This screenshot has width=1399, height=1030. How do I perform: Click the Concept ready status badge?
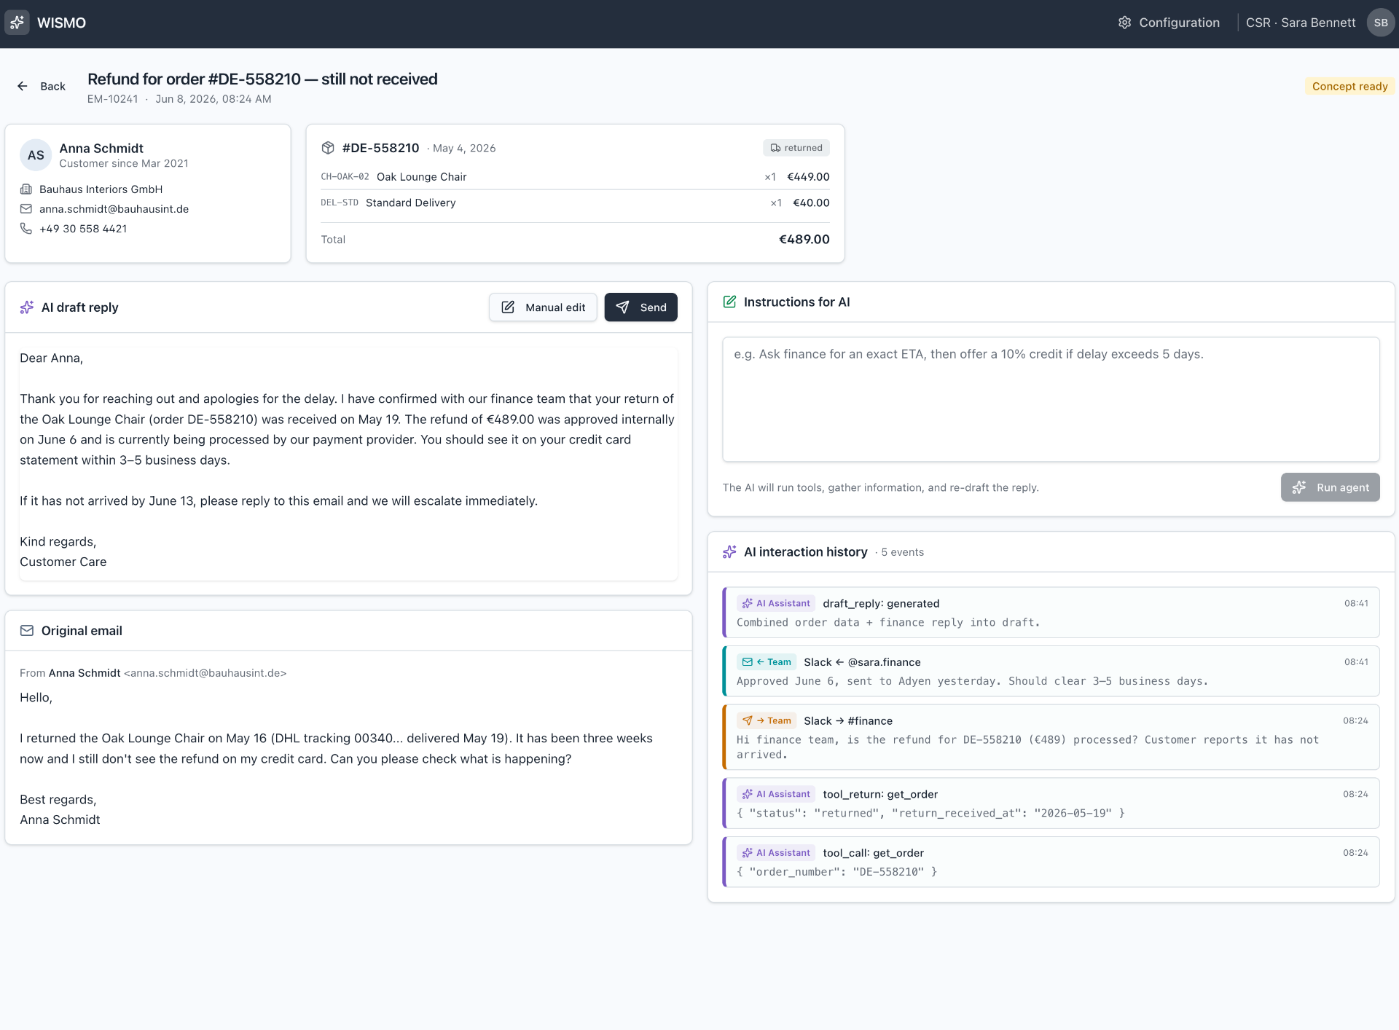1349,86
